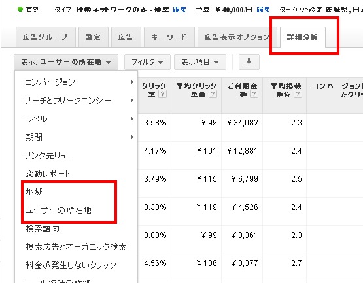Image resolution: width=363 pixels, height=283 pixels.
Task: Select 検索語句 menu item
Action: (43, 229)
